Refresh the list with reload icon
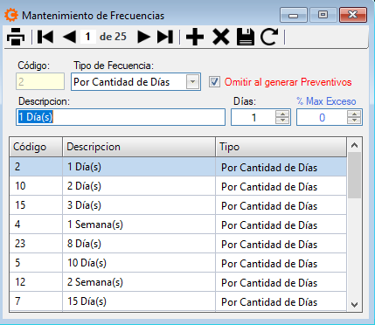This screenshot has width=375, height=325. 269,37
